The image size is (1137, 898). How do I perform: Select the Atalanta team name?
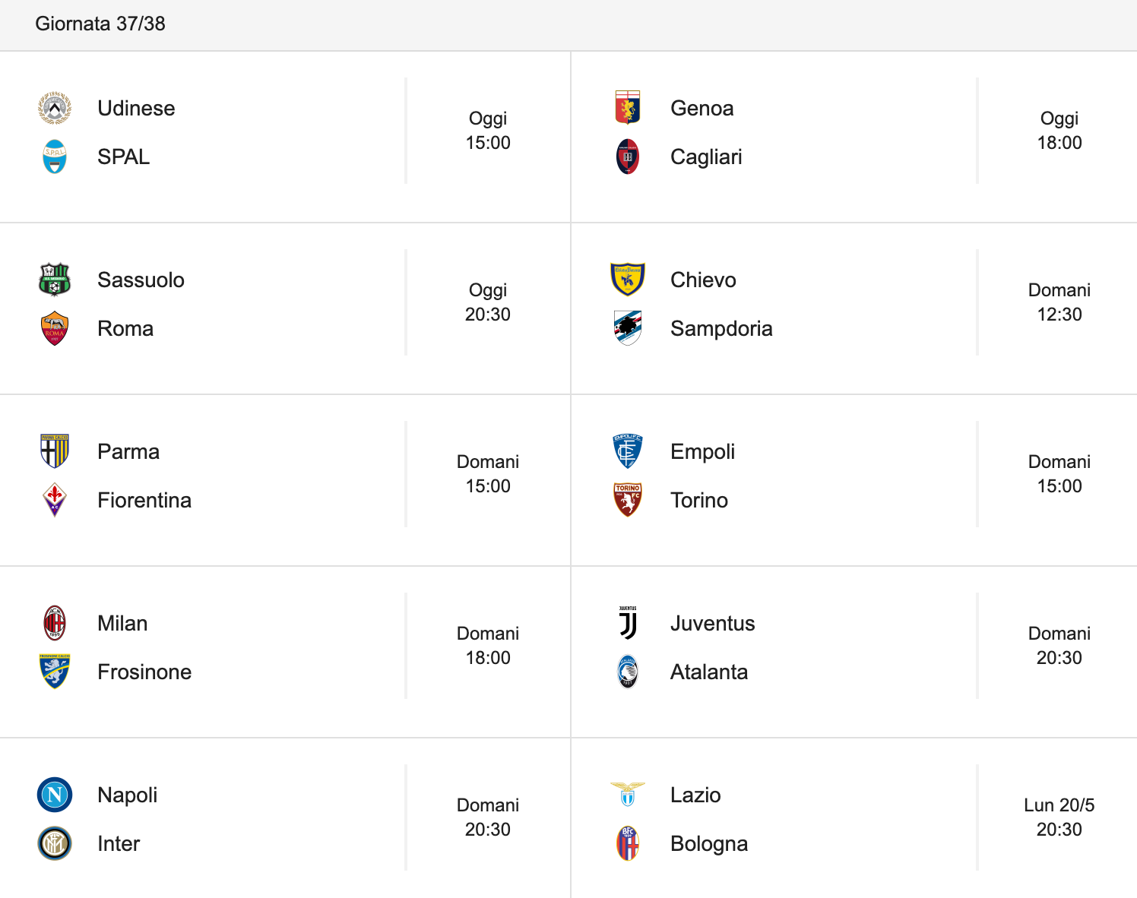pyautogui.click(x=709, y=672)
